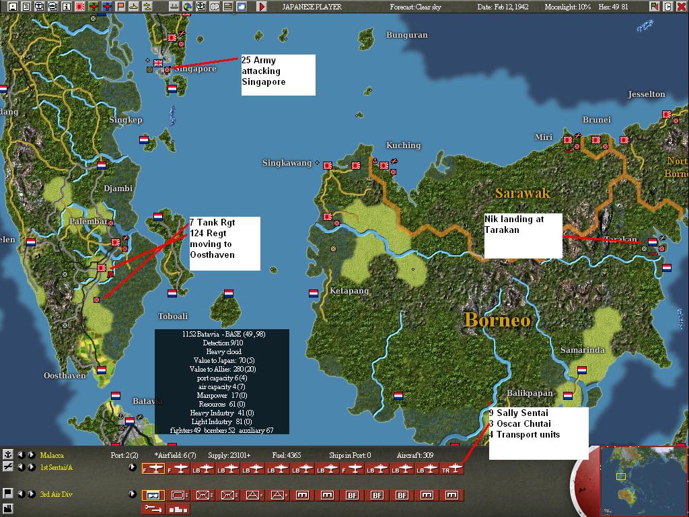This screenshot has height=517, width=689.
Task: Click the 'Date: Feb 12, 1942' text
Action: (503, 7)
